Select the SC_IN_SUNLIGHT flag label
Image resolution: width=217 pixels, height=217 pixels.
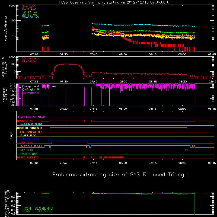[x=31, y=128]
